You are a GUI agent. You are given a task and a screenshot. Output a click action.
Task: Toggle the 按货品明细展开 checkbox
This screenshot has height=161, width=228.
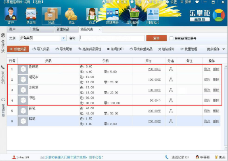(x=172, y=38)
